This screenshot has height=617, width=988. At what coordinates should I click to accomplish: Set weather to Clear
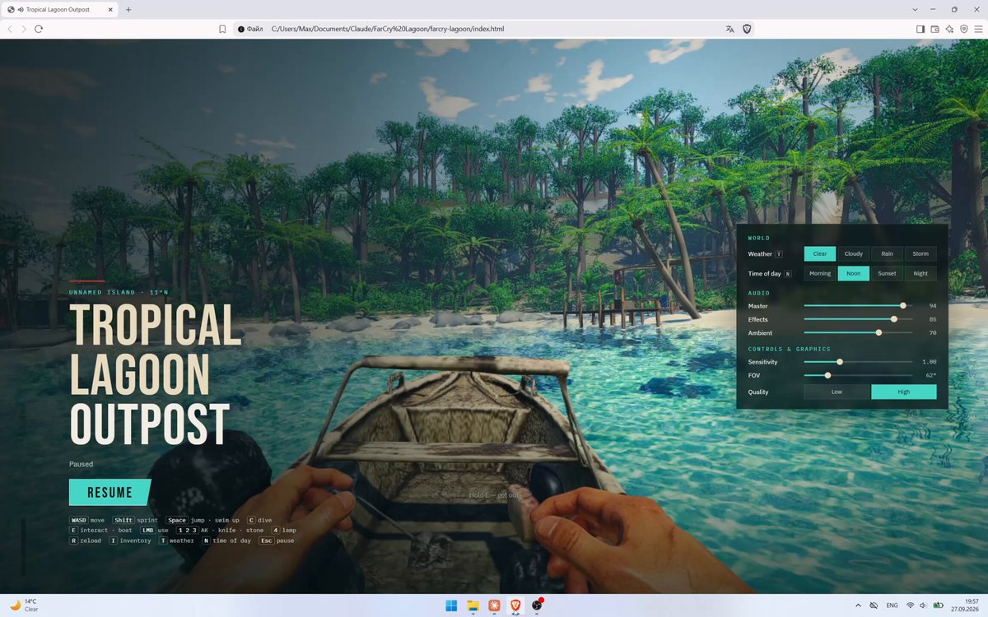(820, 253)
